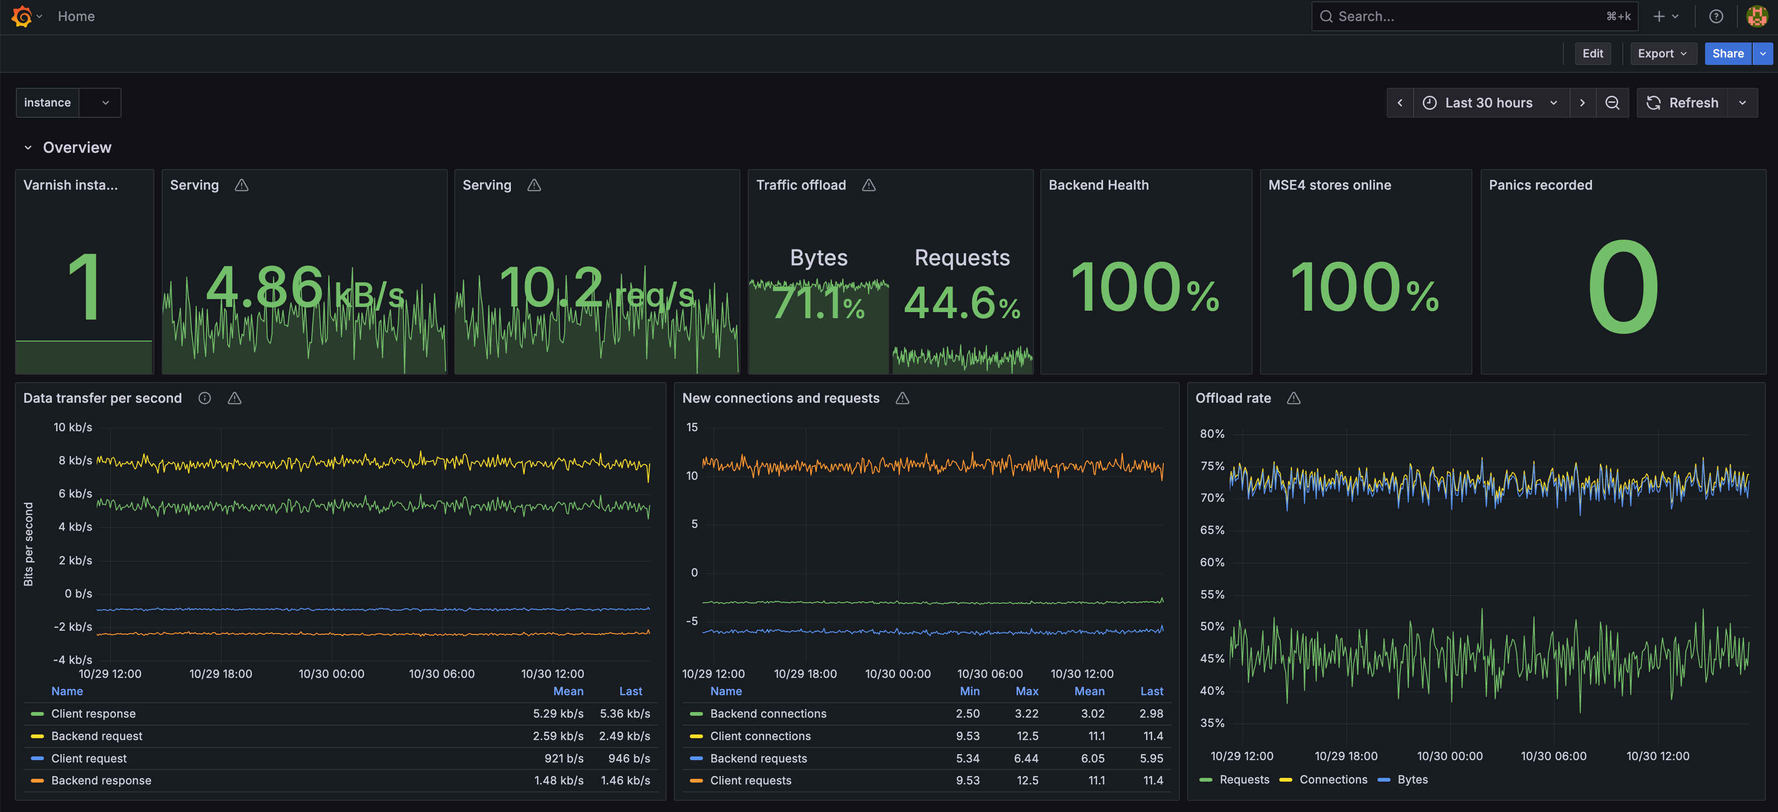The height and width of the screenshot is (812, 1778).
Task: Open the help icon in the top bar
Action: 1717,16
